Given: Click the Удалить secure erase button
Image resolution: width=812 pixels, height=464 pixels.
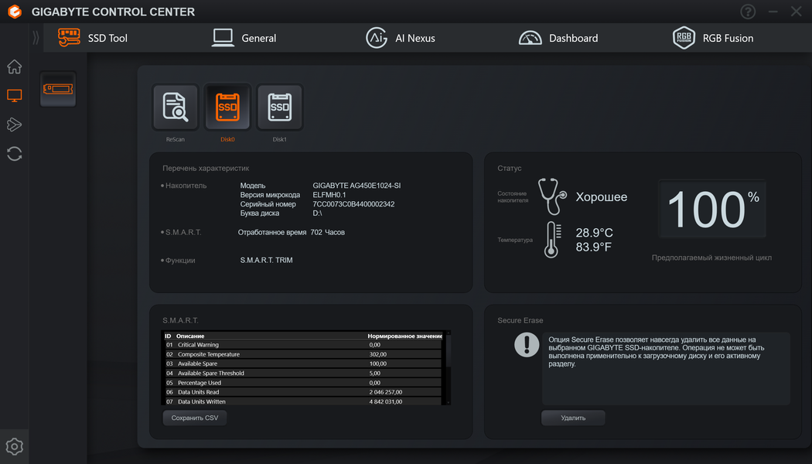Looking at the screenshot, I should [573, 418].
